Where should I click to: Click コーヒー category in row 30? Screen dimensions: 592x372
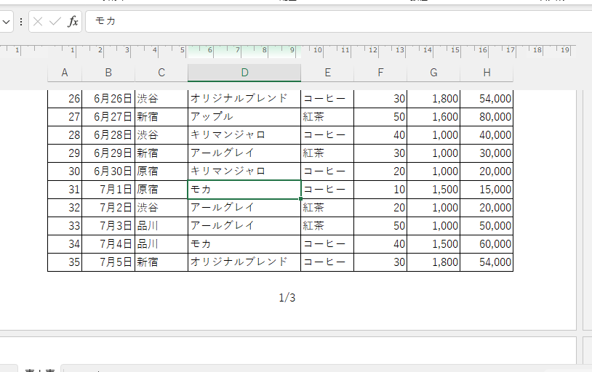pos(327,171)
